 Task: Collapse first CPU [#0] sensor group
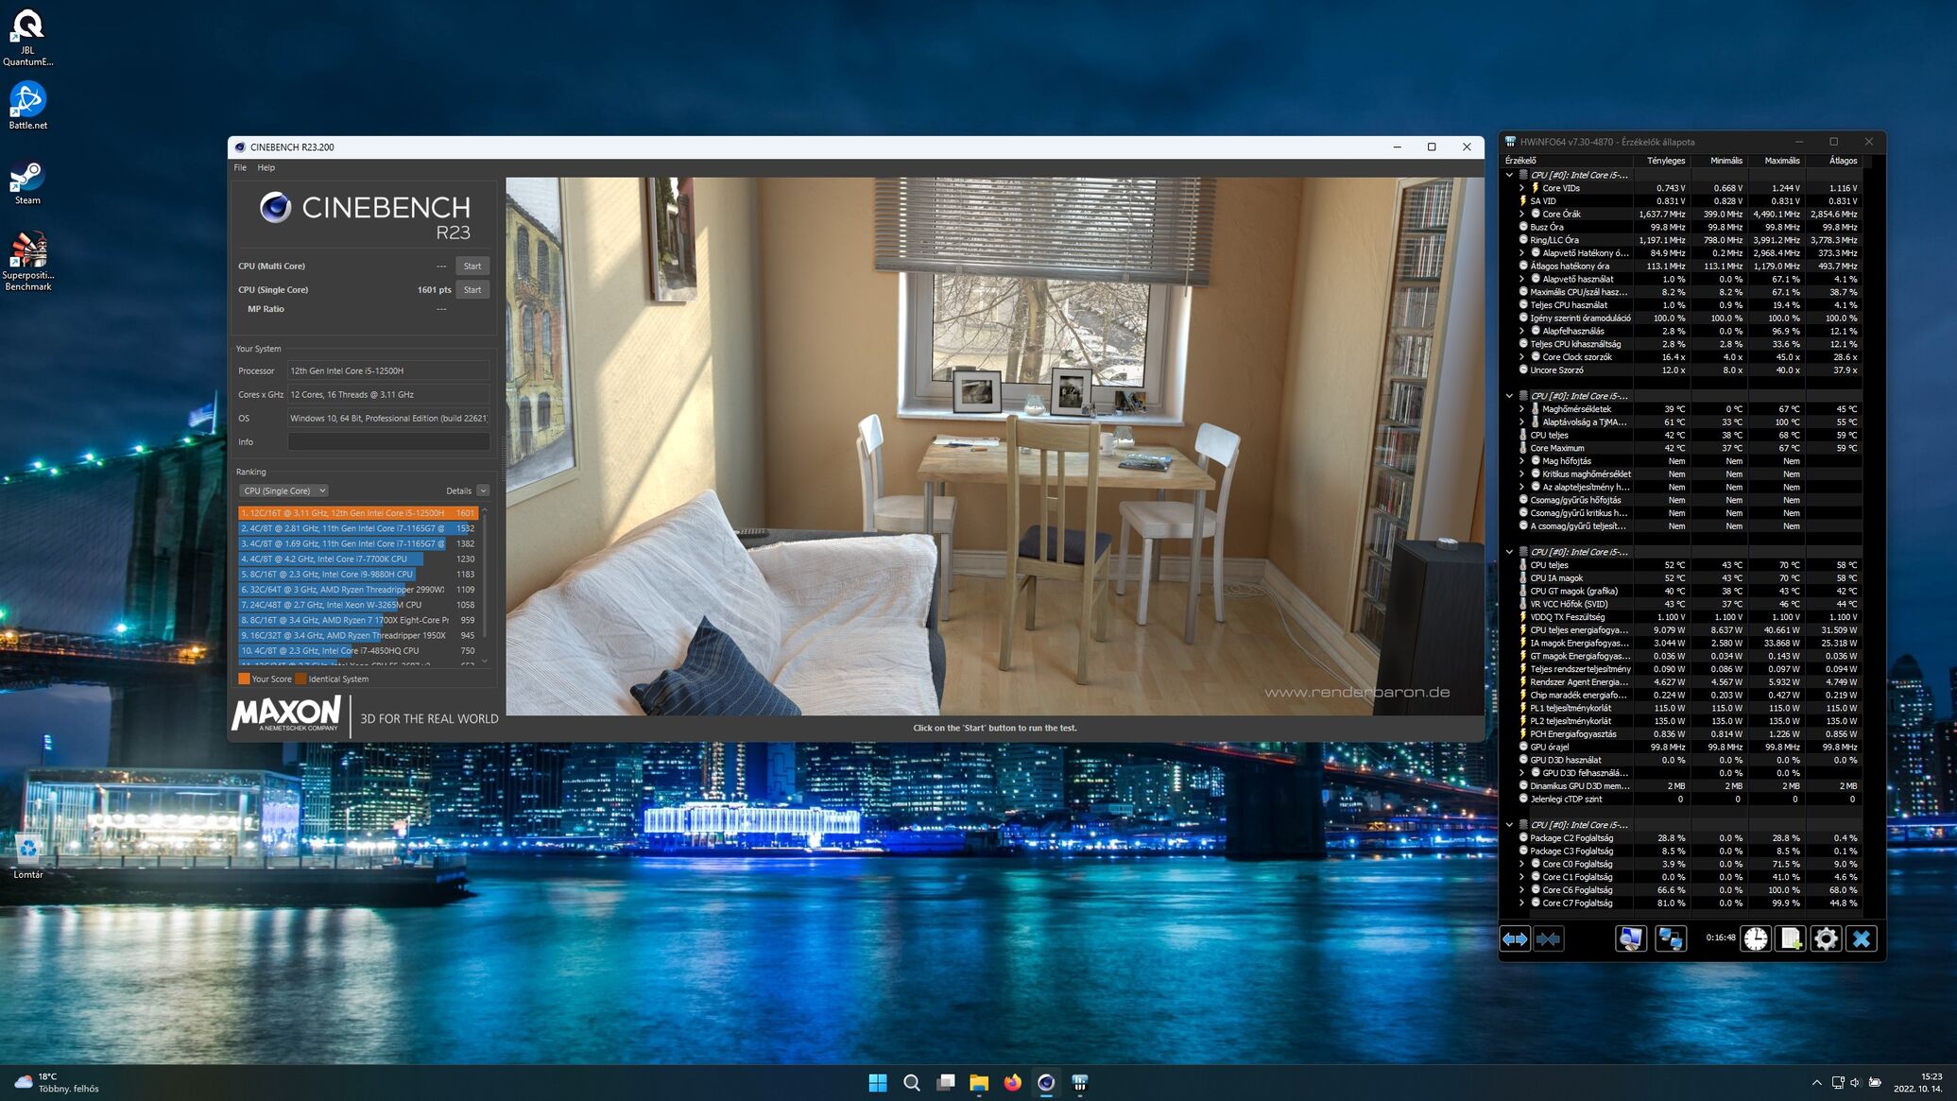tap(1509, 175)
